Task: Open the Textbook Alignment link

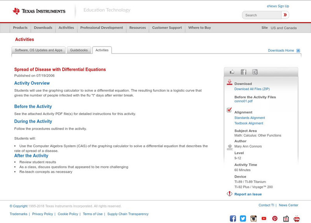Action: [249, 123]
